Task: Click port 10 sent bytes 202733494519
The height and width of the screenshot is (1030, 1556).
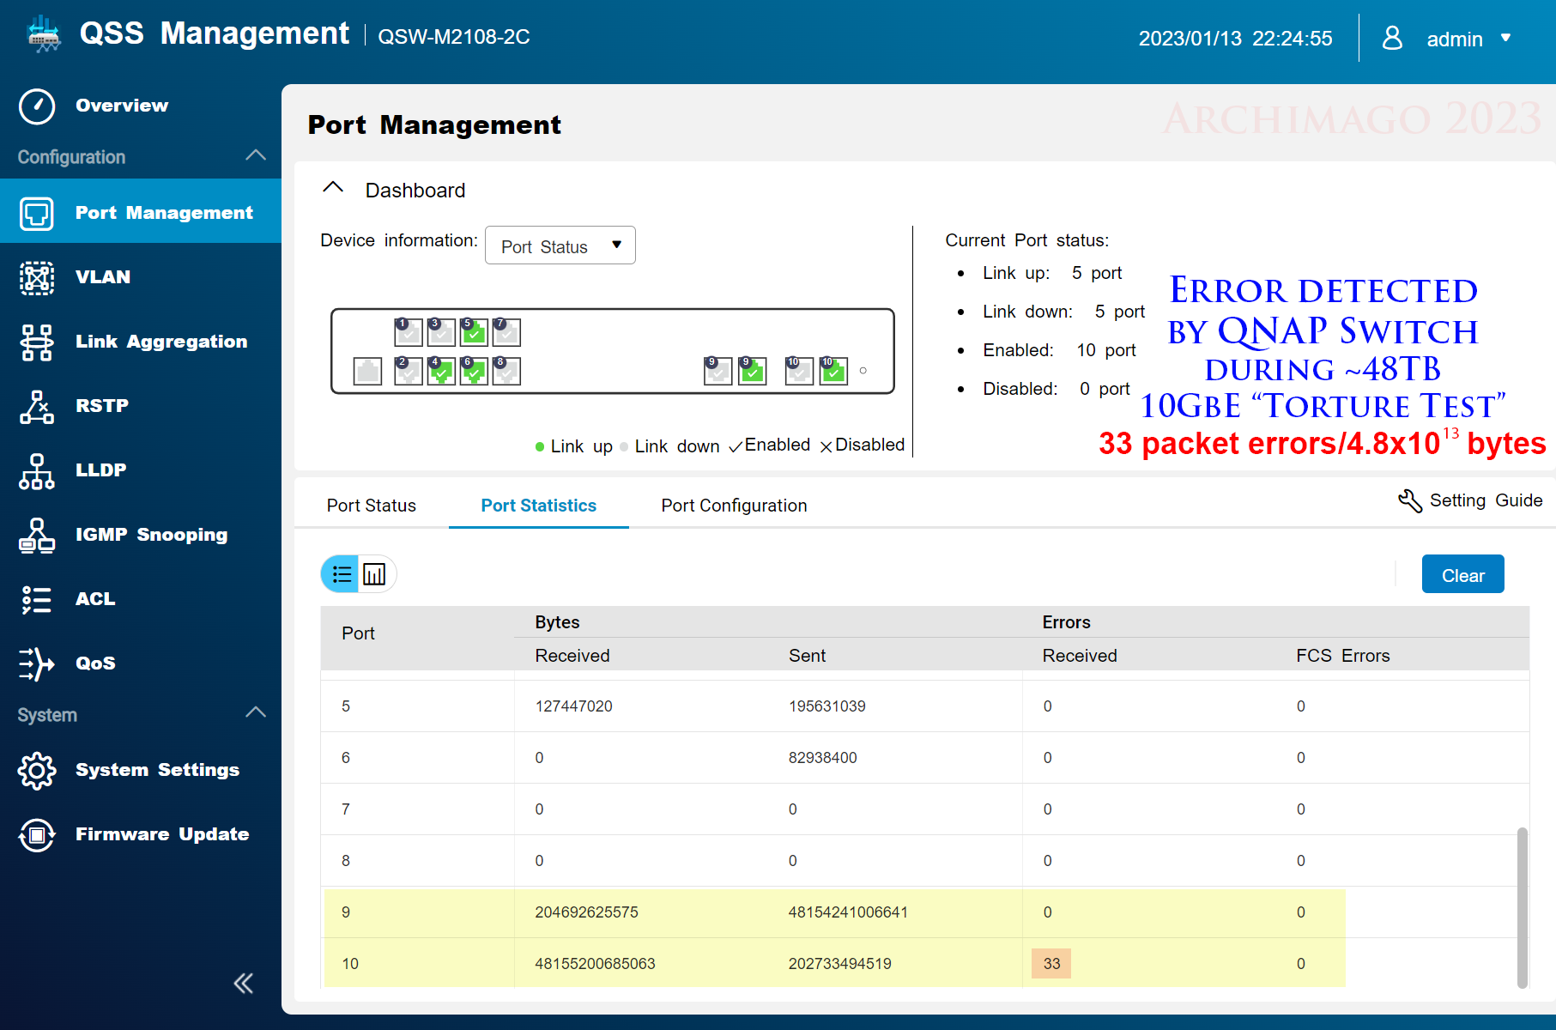Action: [839, 964]
